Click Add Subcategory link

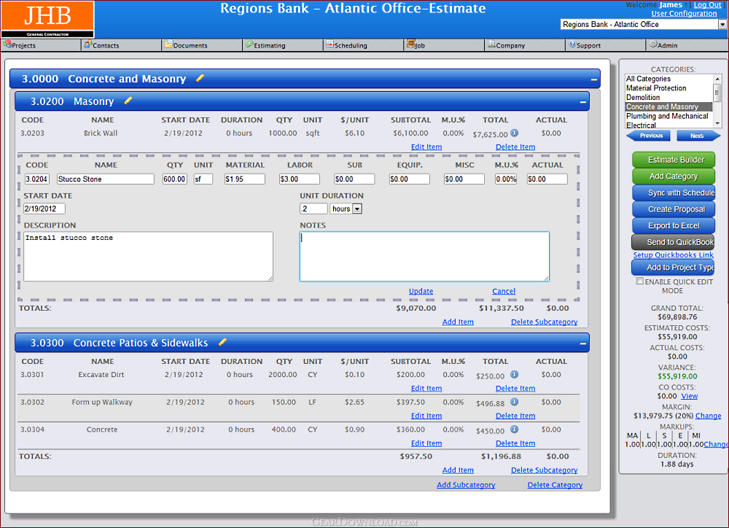click(466, 485)
